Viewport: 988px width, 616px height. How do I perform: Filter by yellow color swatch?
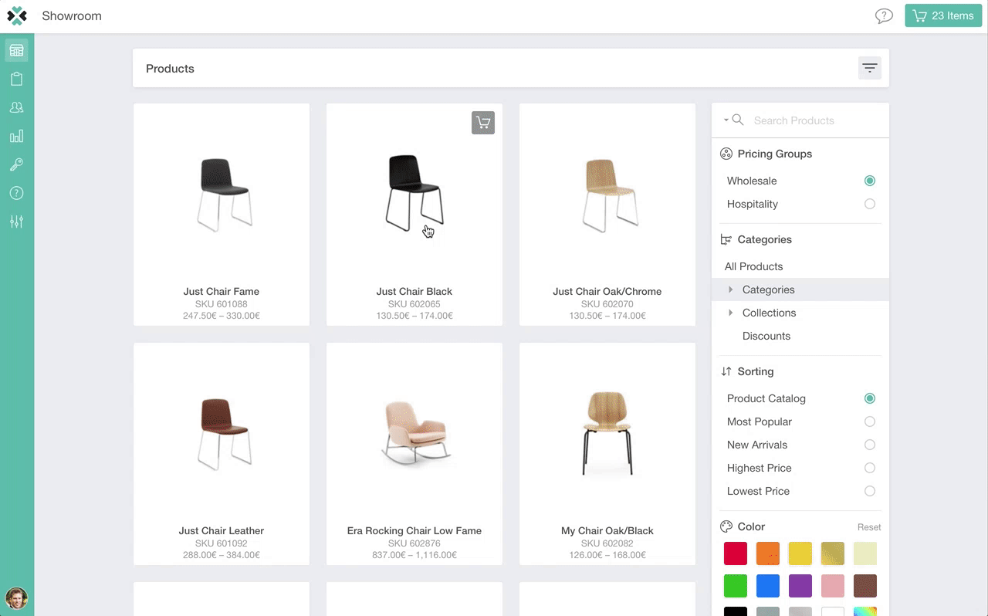[x=800, y=553]
